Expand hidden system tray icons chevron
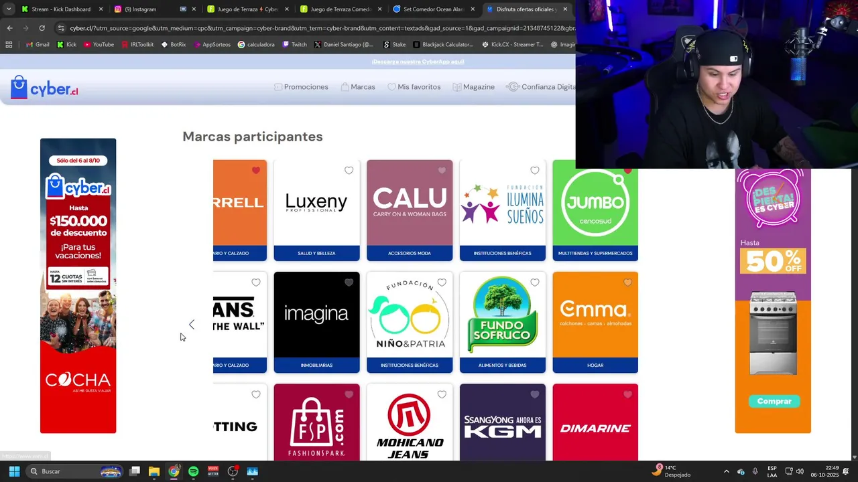The width and height of the screenshot is (858, 482). point(726,471)
